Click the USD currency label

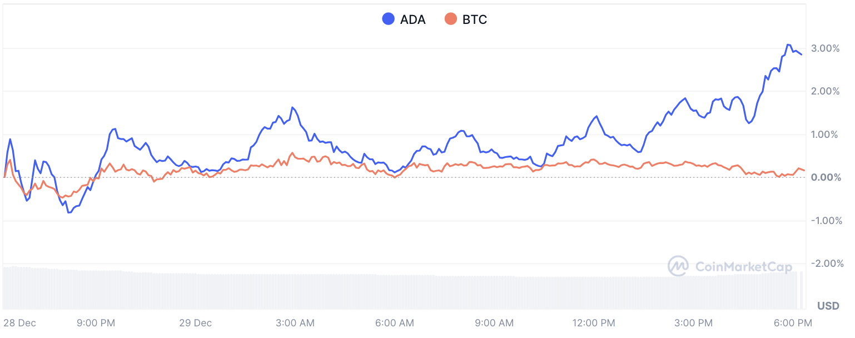point(828,306)
